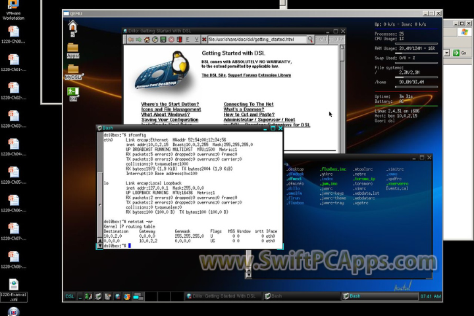Select .webdata.lst in the rear terminal
This screenshot has height=316, width=474.
[366, 194]
